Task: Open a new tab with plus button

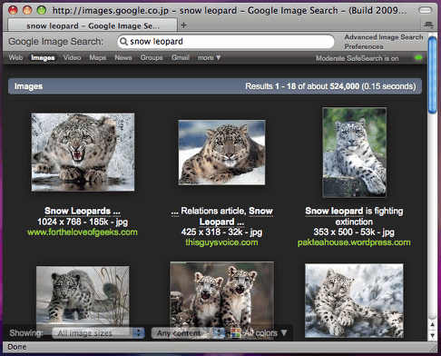Action: 183,25
